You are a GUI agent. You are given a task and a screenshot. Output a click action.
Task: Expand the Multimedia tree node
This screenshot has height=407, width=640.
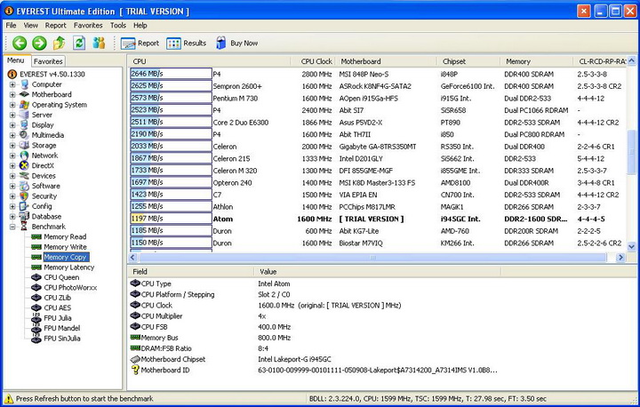tap(12, 136)
